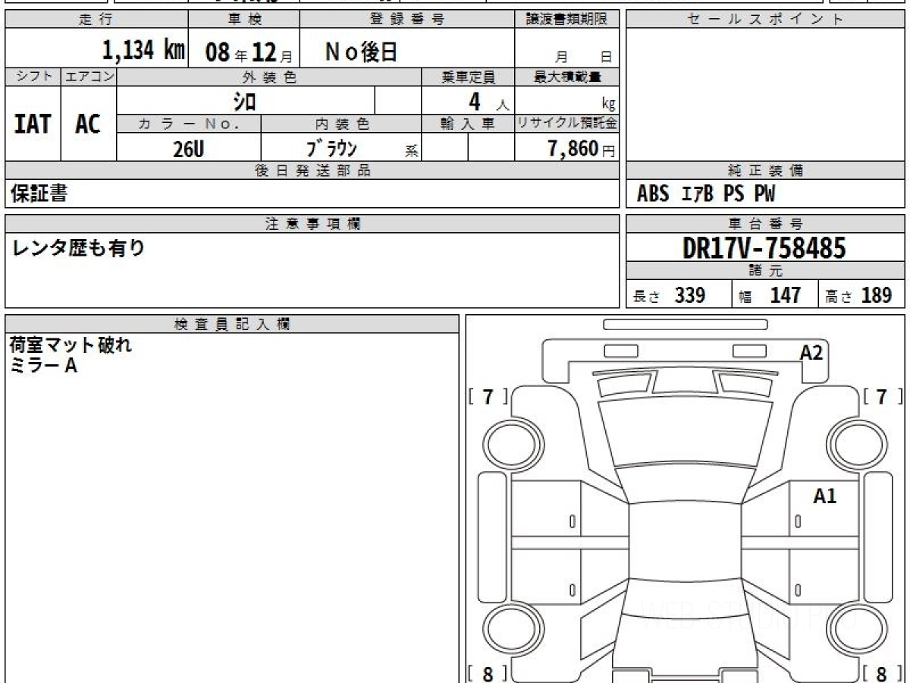Image resolution: width=910 pixels, height=683 pixels.
Task: Click the 内装色 header
Action: coord(341,124)
